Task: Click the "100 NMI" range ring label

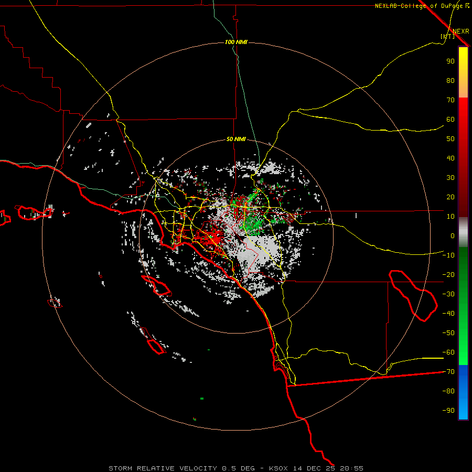Action: (236, 42)
